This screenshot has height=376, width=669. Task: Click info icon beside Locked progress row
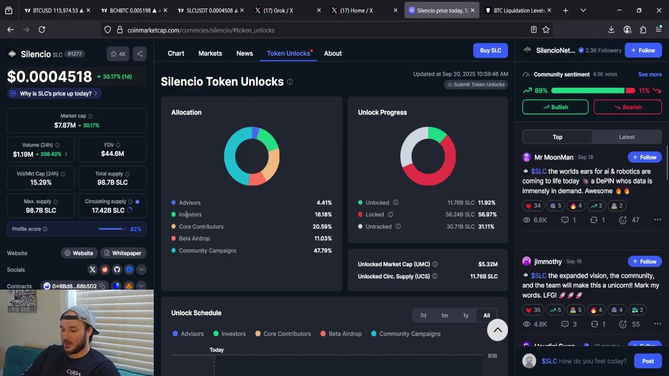390,215
